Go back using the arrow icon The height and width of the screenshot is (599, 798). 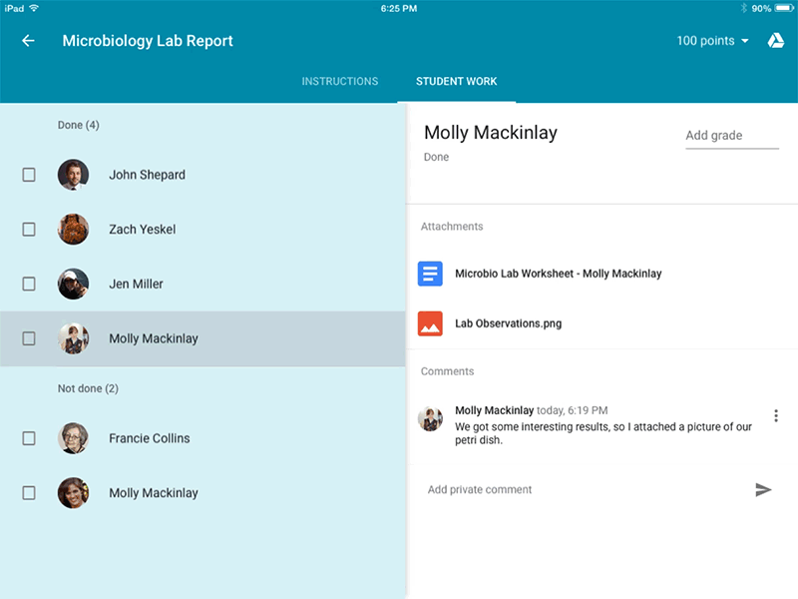(29, 41)
